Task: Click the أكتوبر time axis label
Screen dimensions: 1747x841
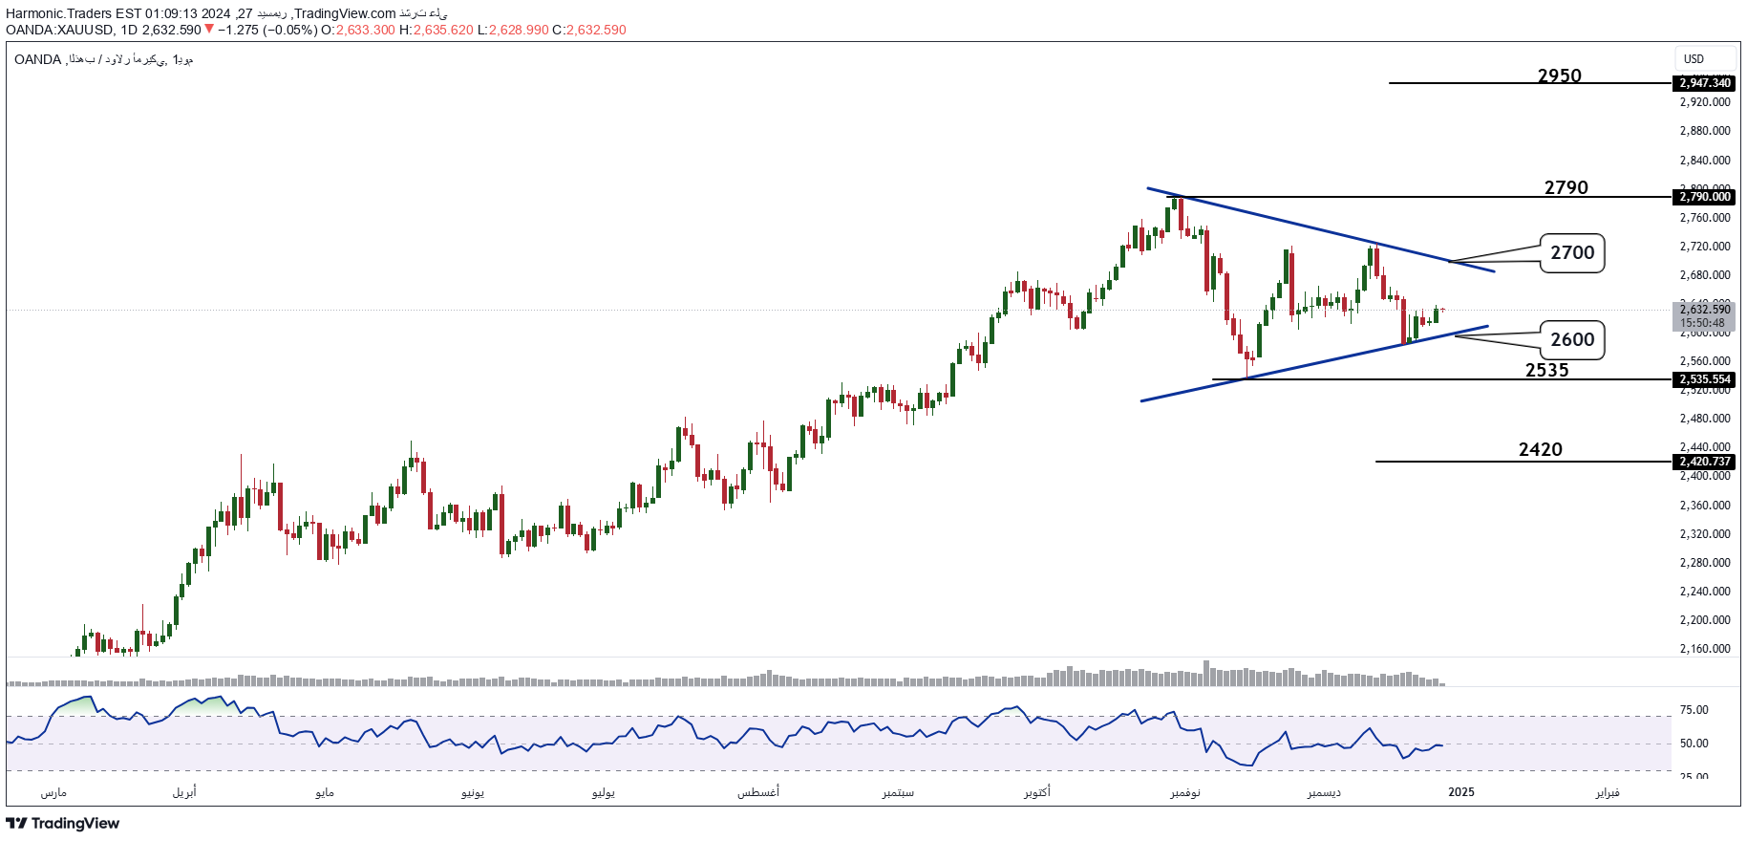Action: point(1037,792)
